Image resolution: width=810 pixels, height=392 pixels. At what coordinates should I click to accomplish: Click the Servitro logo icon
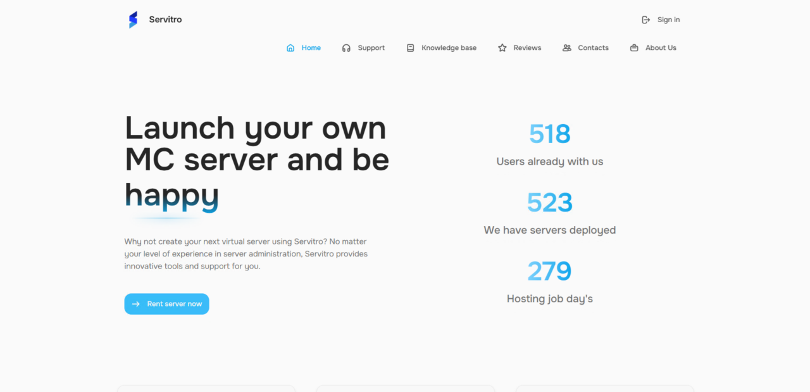point(133,20)
